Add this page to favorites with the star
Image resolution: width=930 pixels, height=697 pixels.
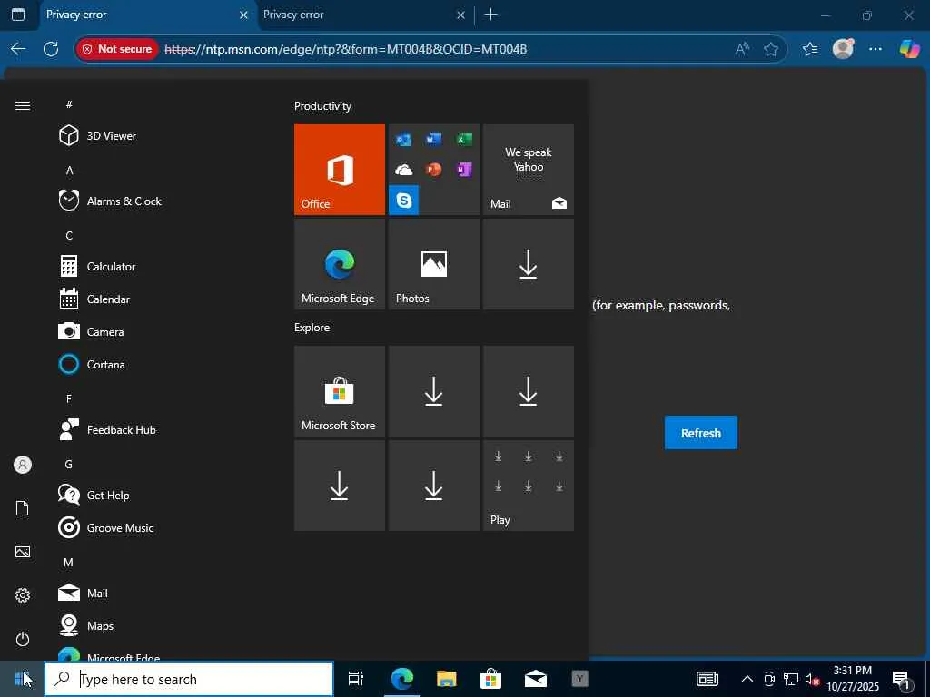click(771, 49)
